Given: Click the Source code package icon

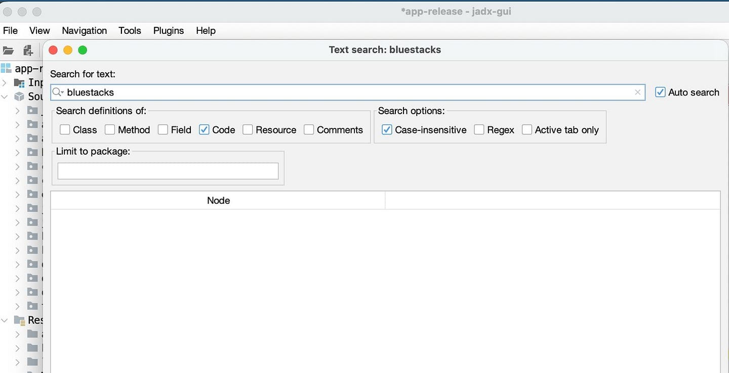Looking at the screenshot, I should [x=19, y=96].
